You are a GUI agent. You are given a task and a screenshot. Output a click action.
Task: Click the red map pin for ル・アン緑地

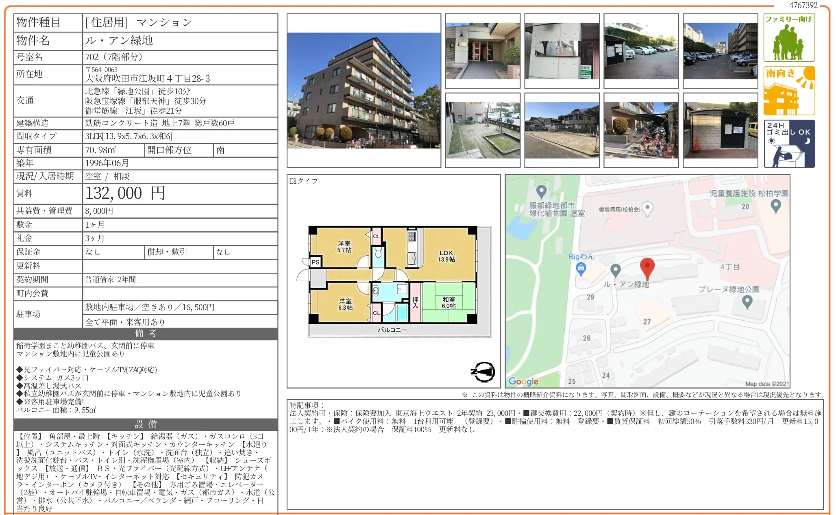click(x=648, y=266)
